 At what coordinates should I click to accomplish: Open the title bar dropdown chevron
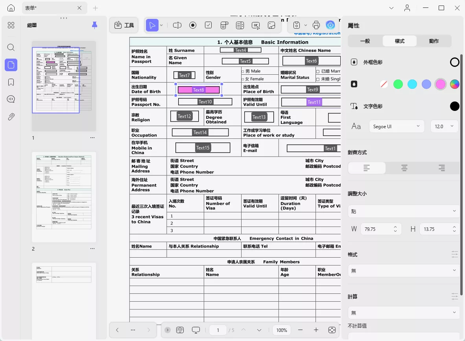(x=391, y=8)
